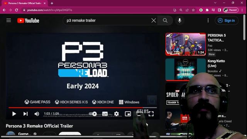Open the install/cast icon in address bar
Screen dimensions: 247x139
pyautogui.click(x=175, y=10)
